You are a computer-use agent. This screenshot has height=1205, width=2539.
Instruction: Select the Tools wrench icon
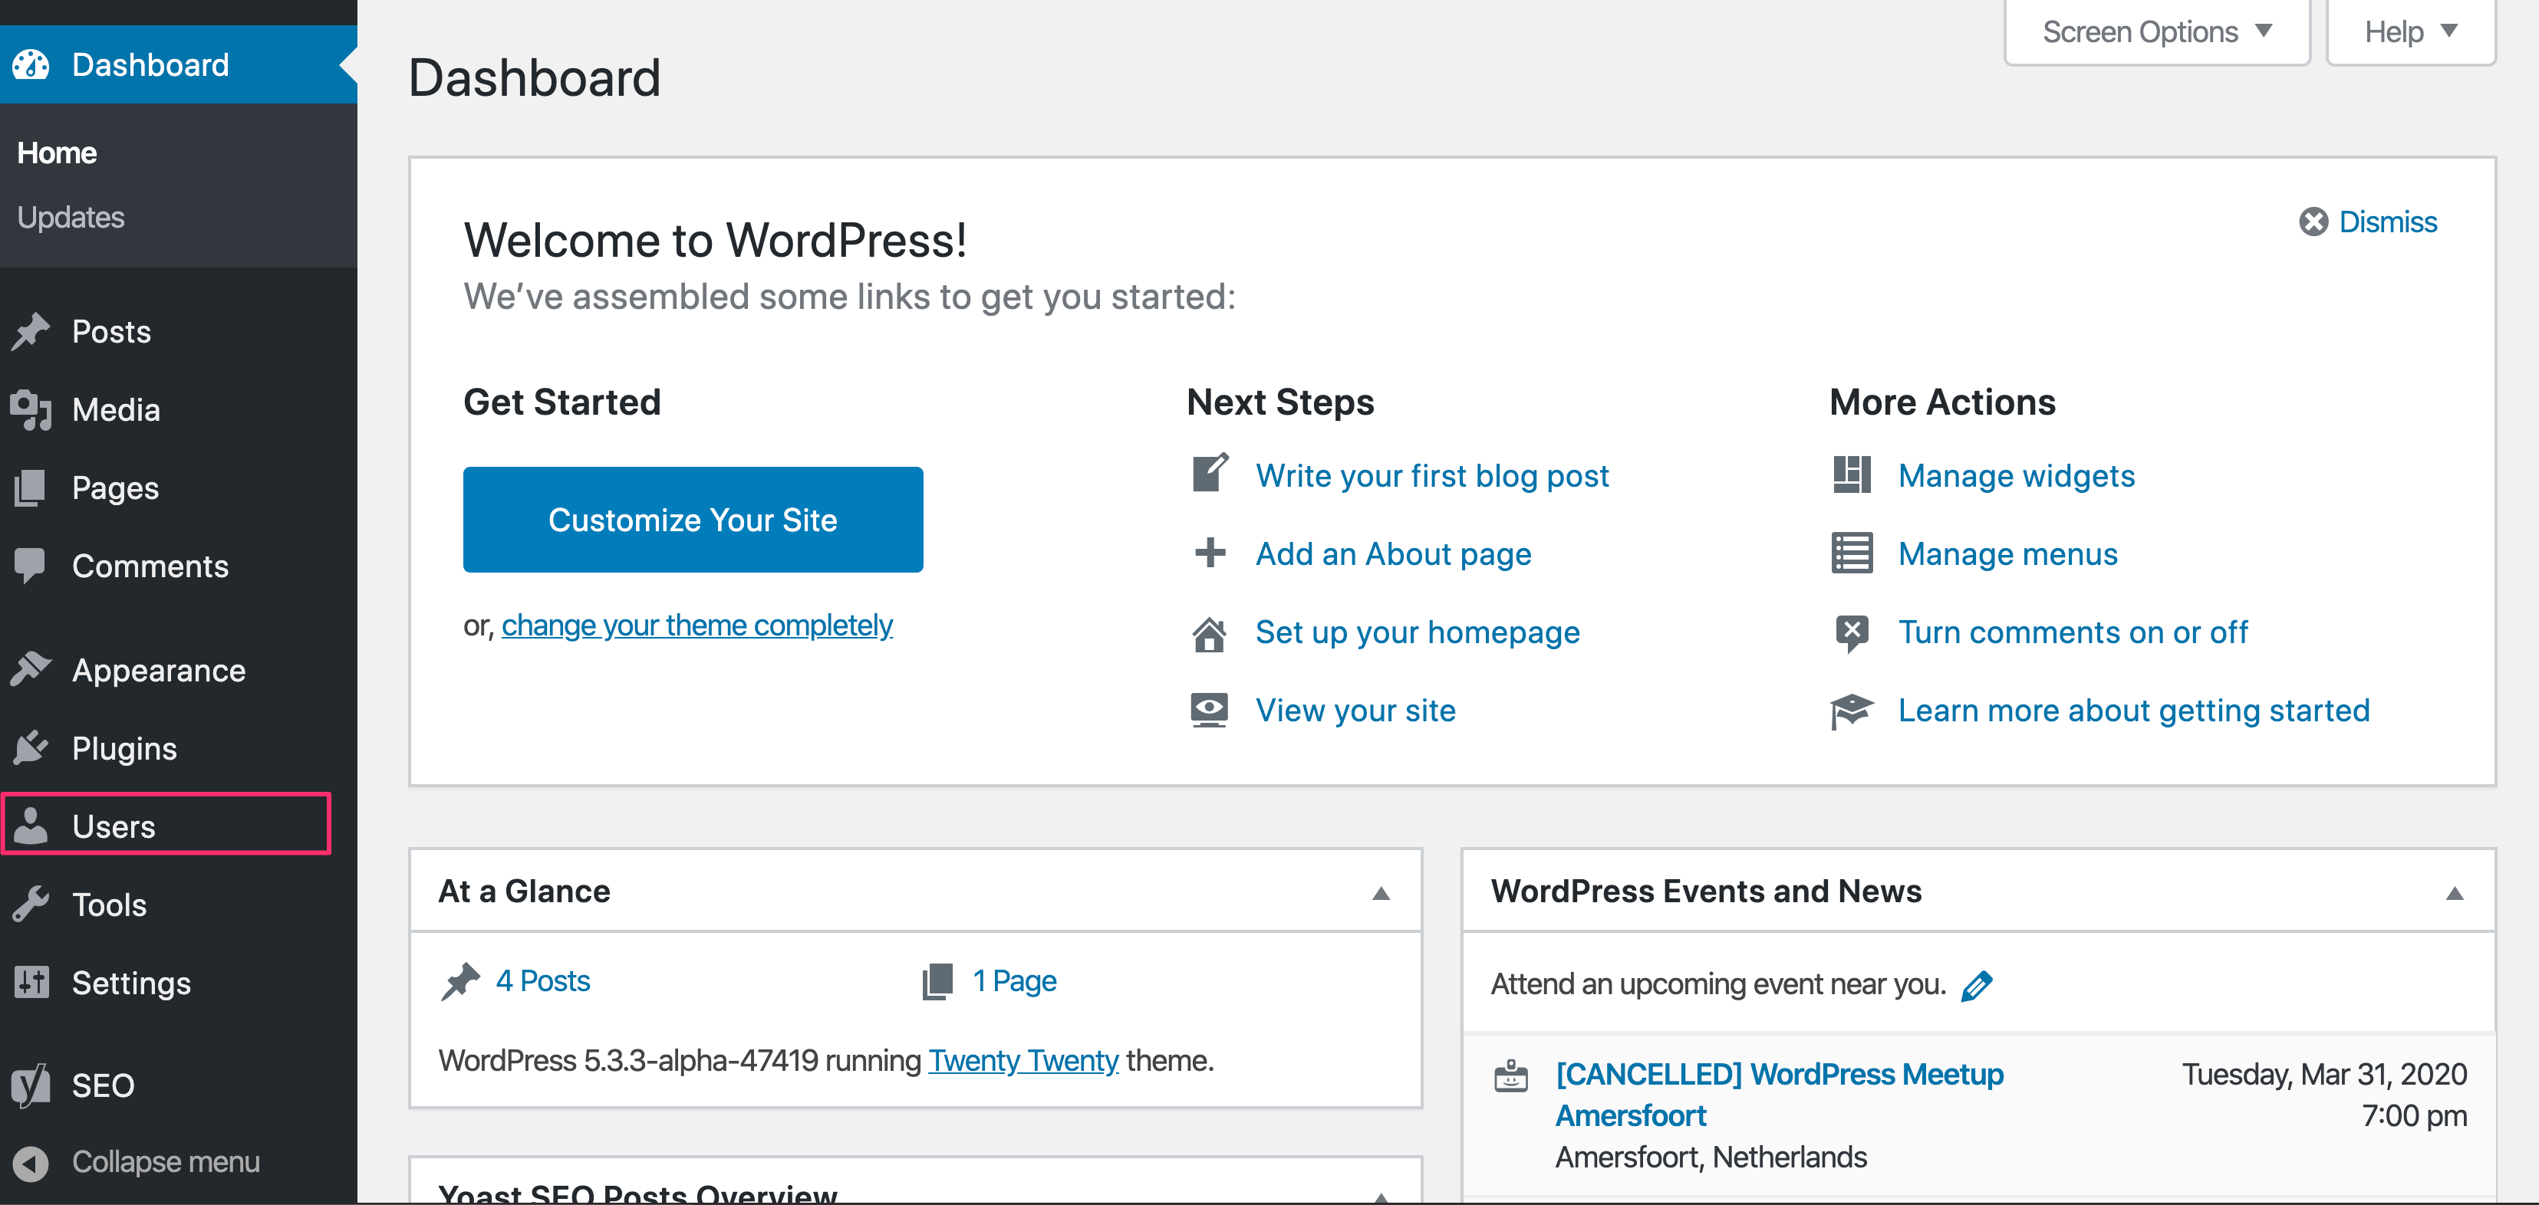click(x=32, y=904)
